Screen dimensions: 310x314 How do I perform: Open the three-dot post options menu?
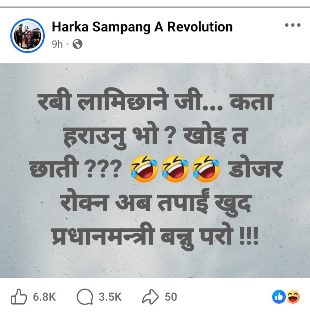293,25
